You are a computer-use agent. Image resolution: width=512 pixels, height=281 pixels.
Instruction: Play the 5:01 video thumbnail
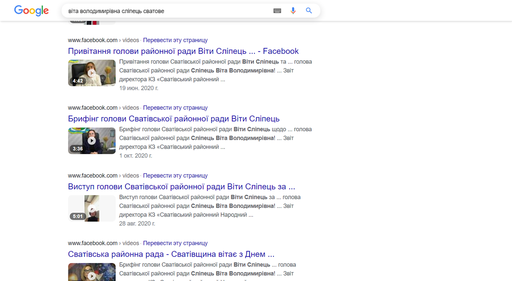tap(92, 208)
